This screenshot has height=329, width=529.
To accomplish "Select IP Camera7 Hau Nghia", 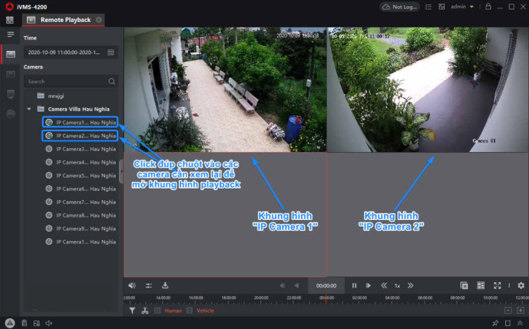I will coord(81,202).
